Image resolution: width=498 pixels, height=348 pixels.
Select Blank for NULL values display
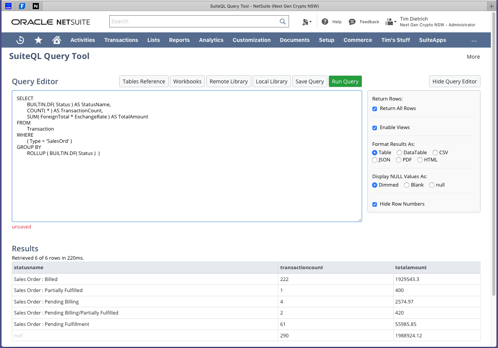coord(407,185)
